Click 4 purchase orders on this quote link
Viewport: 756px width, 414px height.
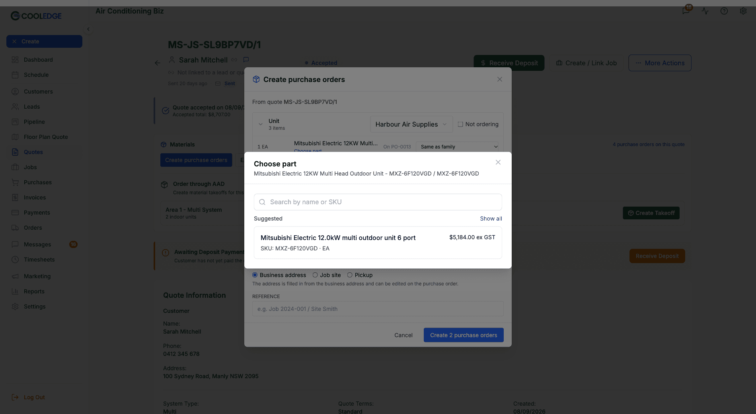[x=649, y=145]
